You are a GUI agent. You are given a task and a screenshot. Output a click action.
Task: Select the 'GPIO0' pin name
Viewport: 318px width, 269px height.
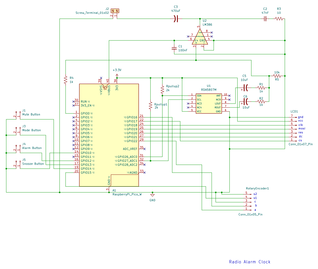coord(85,113)
